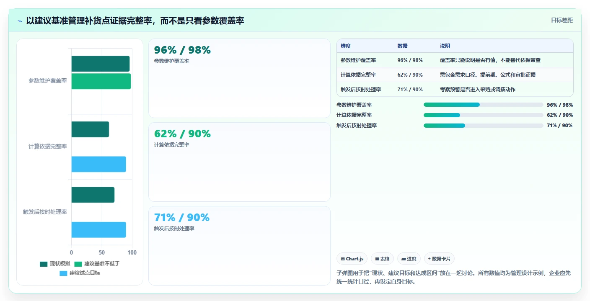Click the footer note starting with 子弹图用于
This screenshot has width=590, height=301.
coord(453,277)
